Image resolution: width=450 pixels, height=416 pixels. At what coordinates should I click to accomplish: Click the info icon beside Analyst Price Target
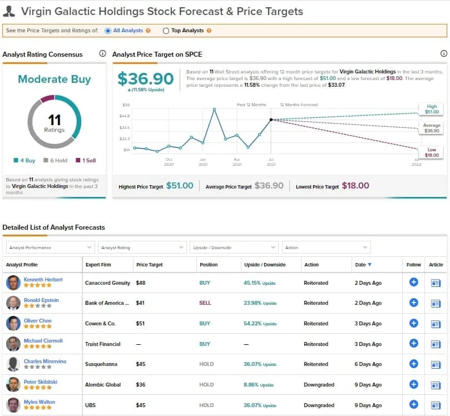point(443,53)
